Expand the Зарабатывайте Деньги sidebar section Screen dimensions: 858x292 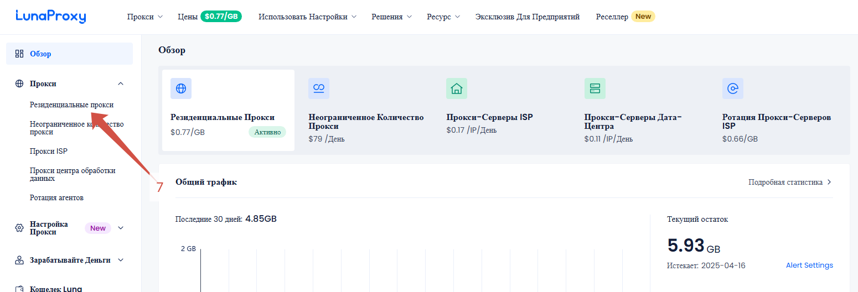121,260
